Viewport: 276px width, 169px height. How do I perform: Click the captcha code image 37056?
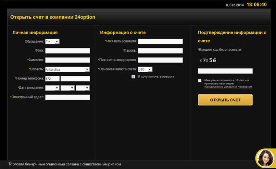pos(208,60)
